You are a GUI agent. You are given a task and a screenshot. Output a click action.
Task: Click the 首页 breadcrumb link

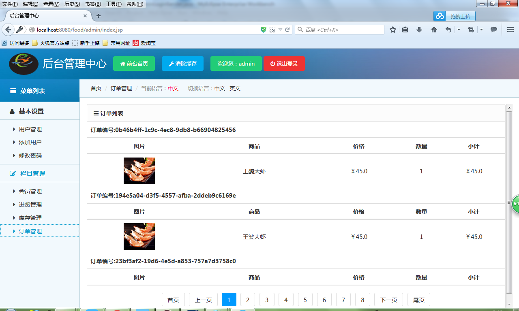96,88
